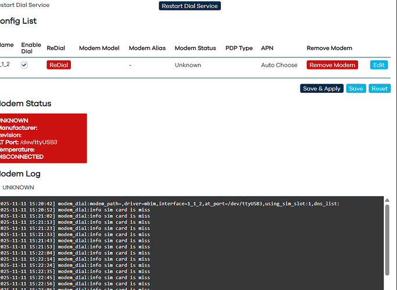Image resolution: width=397 pixels, height=290 pixels.
Task: Click the Modem Alias column header
Action: (x=147, y=48)
